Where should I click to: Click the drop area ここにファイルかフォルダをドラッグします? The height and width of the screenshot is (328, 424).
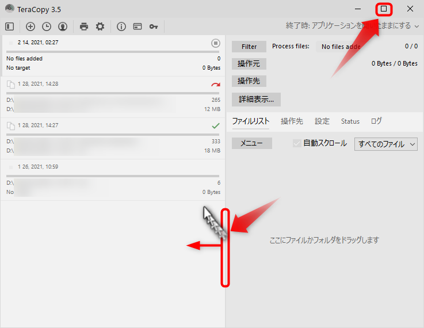tap(324, 240)
